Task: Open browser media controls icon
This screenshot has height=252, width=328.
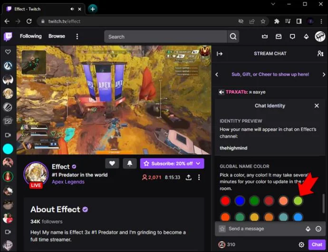Action: click(x=288, y=21)
